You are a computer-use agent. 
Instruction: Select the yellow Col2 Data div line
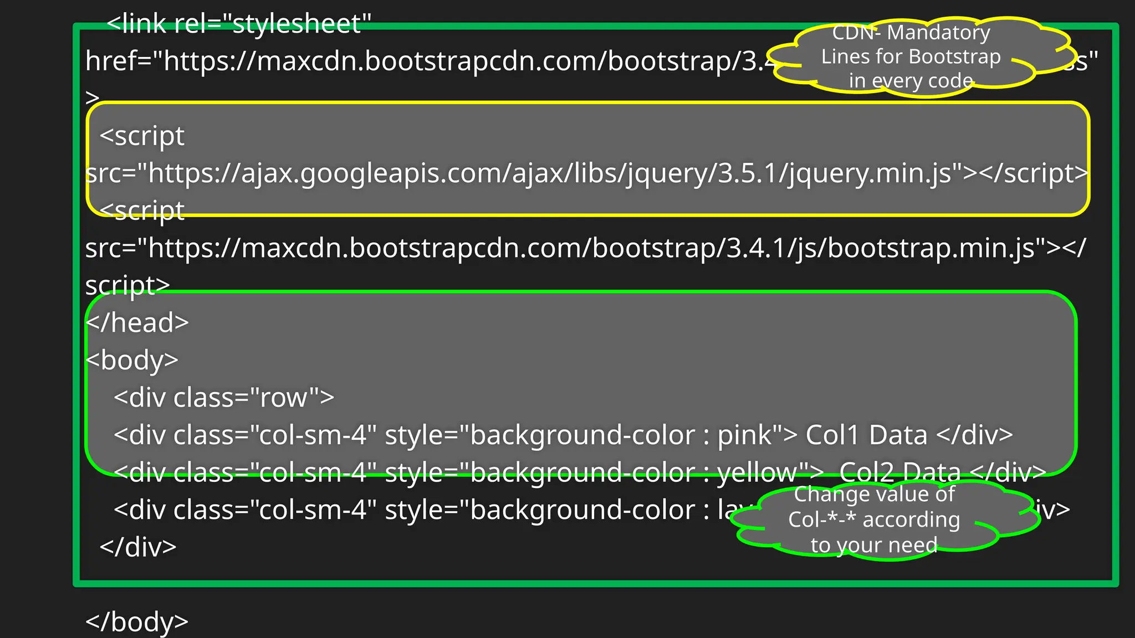coord(580,472)
